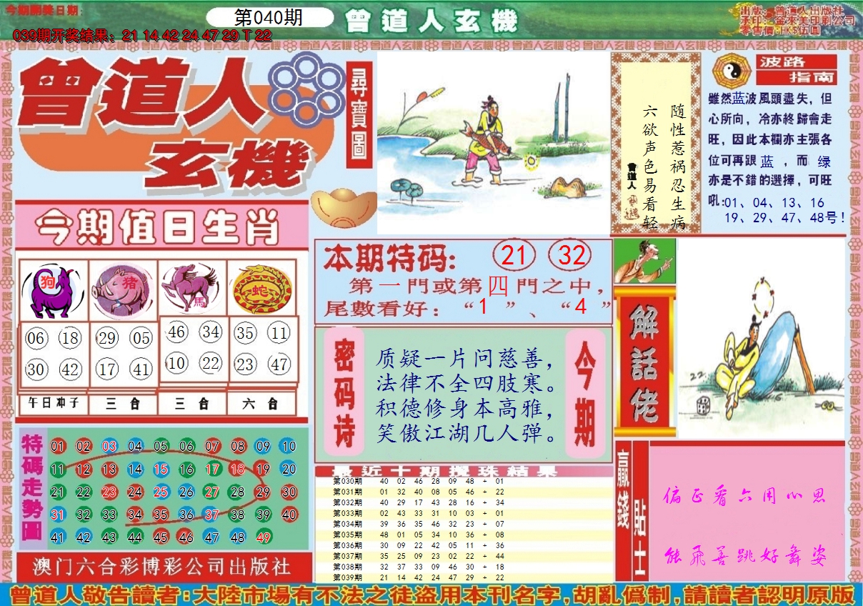The image size is (863, 606).
Task: Click the 解話佬 vertical banner
Action: coord(644,362)
